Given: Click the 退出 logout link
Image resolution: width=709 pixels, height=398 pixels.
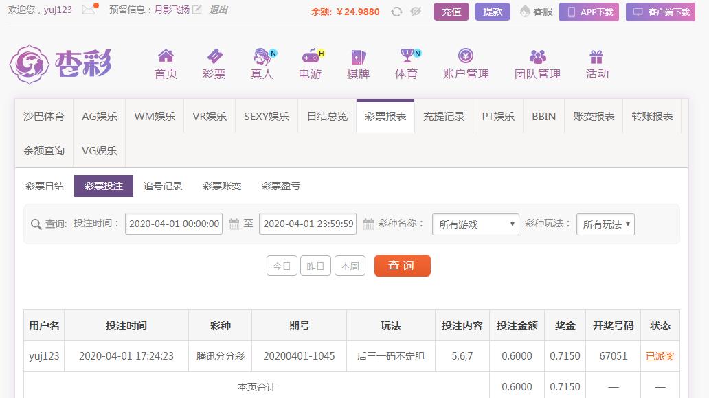Looking at the screenshot, I should pyautogui.click(x=218, y=10).
